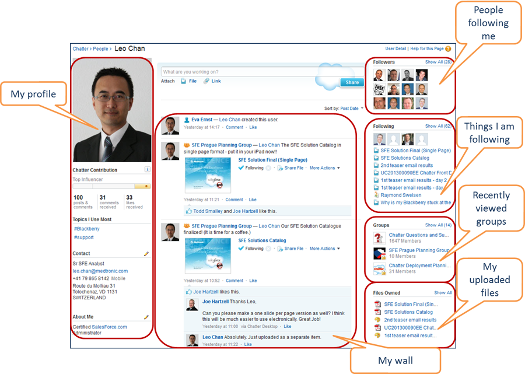Screen dimensions: 525x374
Task: Click Chatter Contribution info icon
Action: (147, 170)
